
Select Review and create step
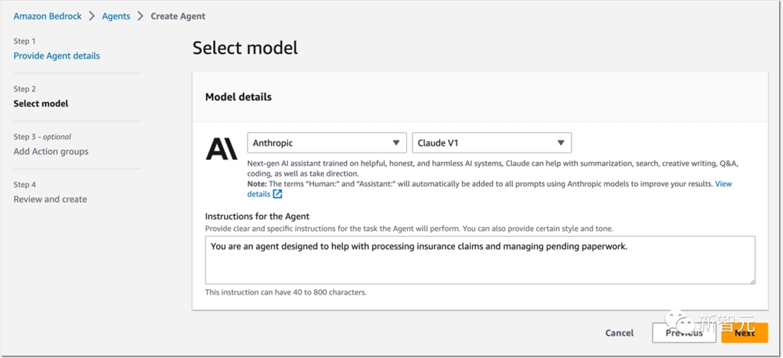(50, 199)
